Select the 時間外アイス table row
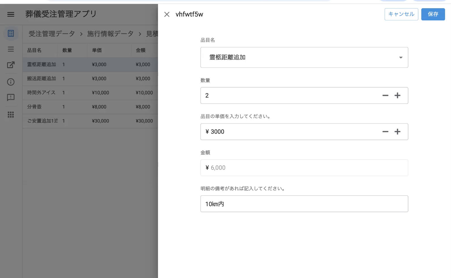Image resolution: width=451 pixels, height=278 pixels. (90, 93)
